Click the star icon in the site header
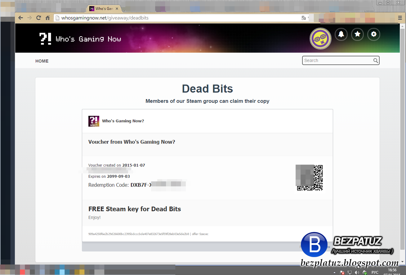 (357, 34)
